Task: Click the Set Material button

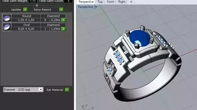Action: coord(55,90)
